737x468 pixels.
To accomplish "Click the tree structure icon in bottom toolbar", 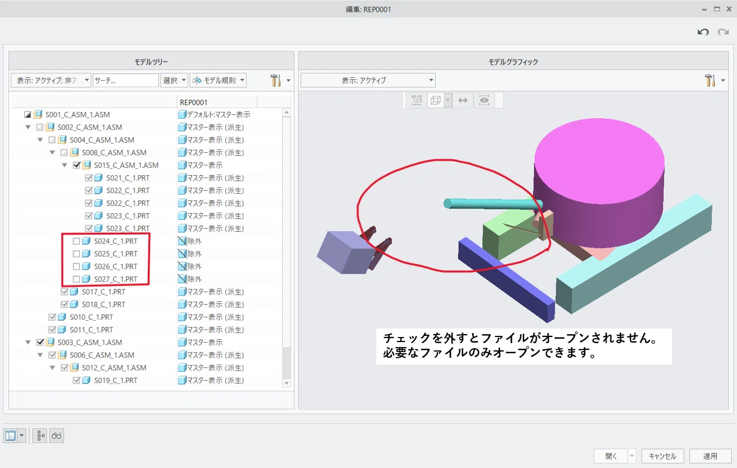I will pos(40,436).
